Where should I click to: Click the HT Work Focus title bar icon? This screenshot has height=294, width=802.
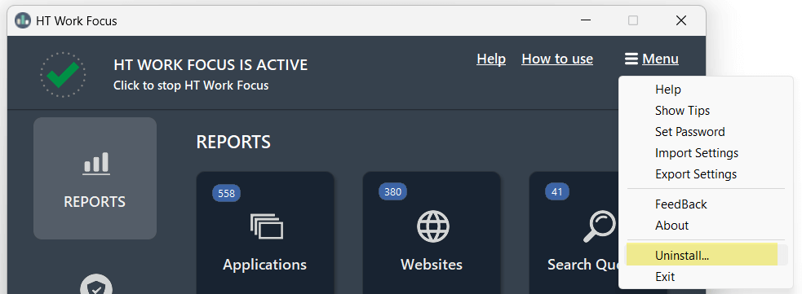23,20
